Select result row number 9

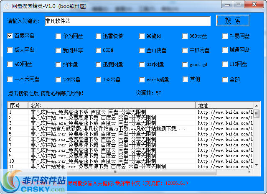[130, 156]
